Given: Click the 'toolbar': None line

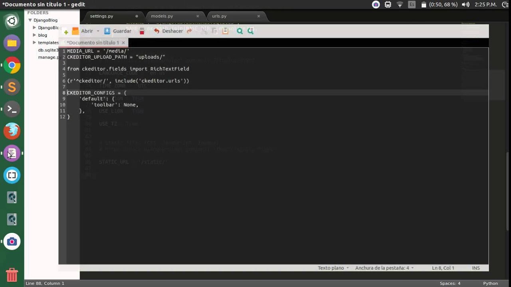Looking at the screenshot, I should coord(115,105).
